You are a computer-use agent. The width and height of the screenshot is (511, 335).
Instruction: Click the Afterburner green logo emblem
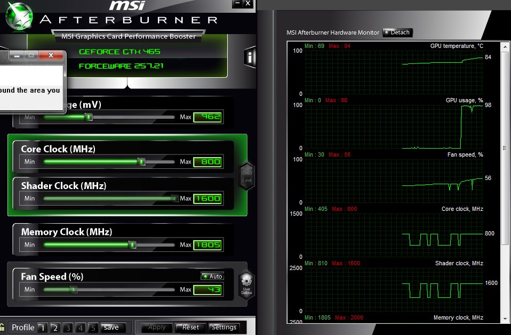click(x=19, y=15)
